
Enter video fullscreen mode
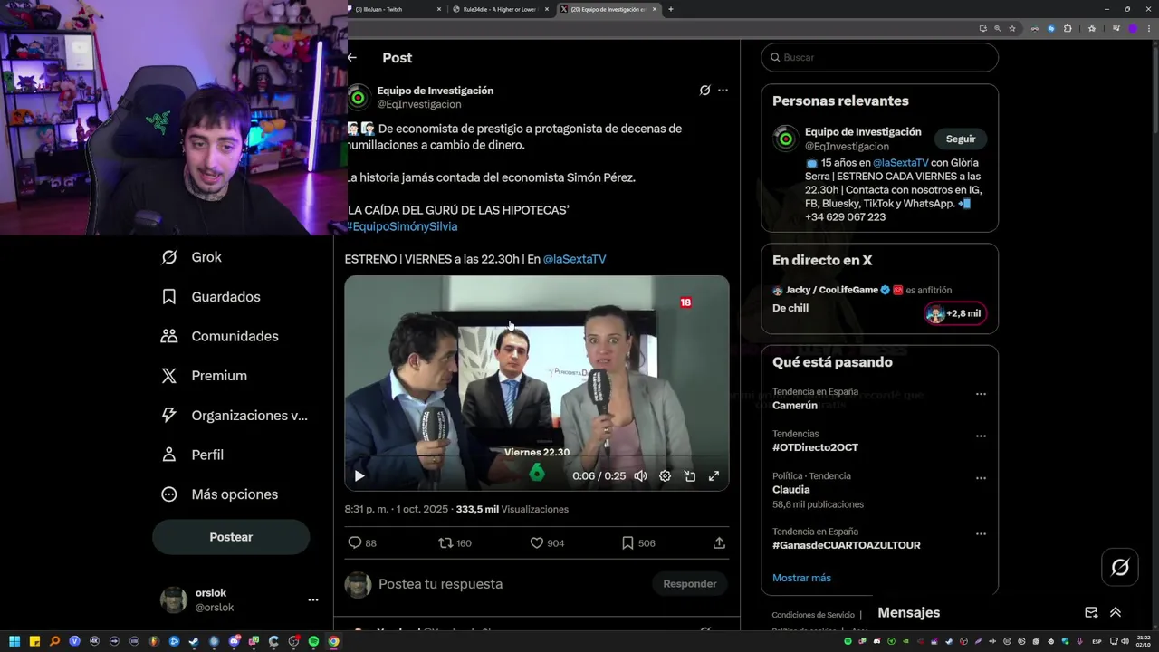point(714,476)
